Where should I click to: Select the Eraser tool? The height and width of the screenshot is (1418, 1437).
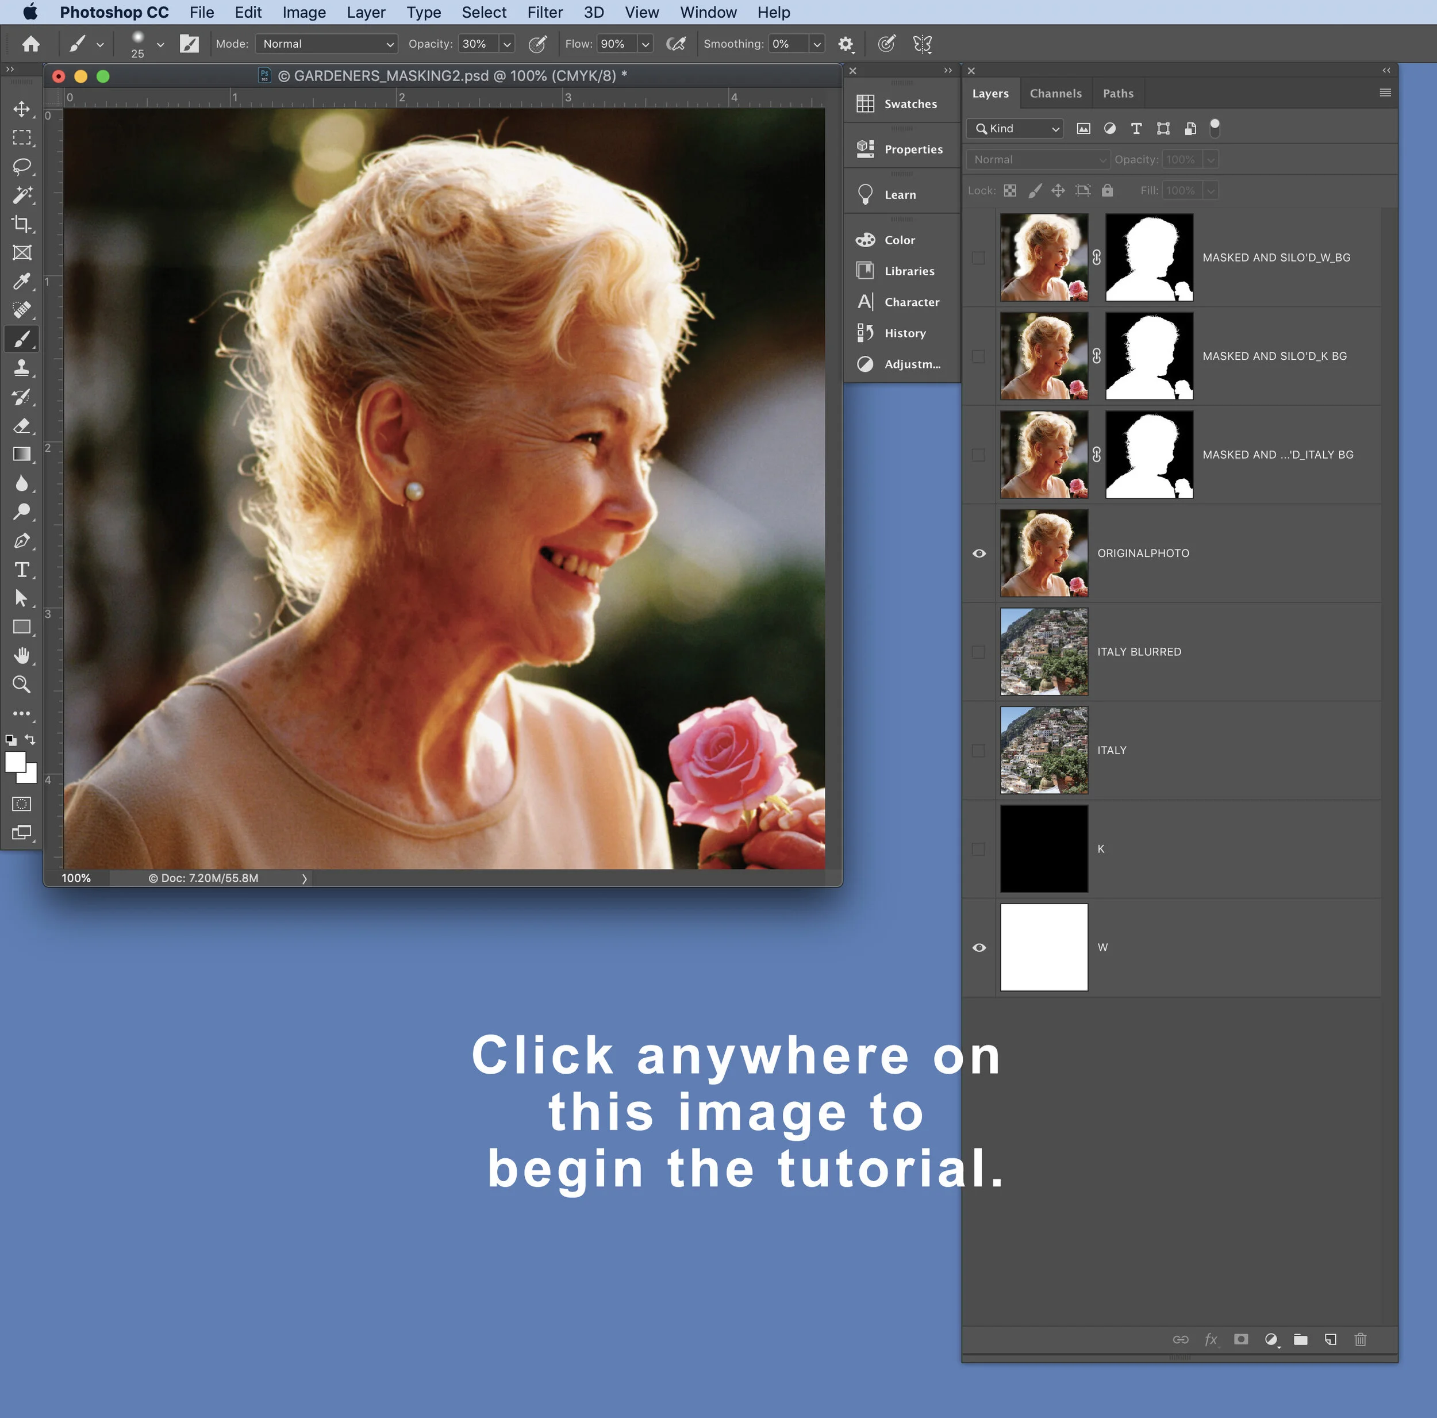[22, 425]
